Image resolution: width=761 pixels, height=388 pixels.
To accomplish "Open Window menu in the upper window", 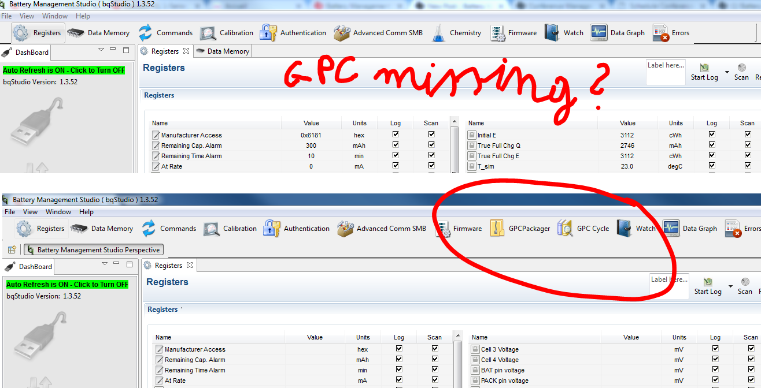I will tap(55, 16).
